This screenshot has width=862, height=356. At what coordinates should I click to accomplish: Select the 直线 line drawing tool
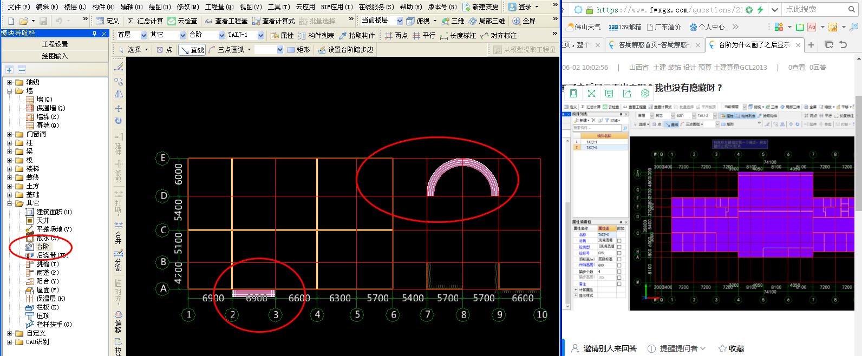[192, 50]
